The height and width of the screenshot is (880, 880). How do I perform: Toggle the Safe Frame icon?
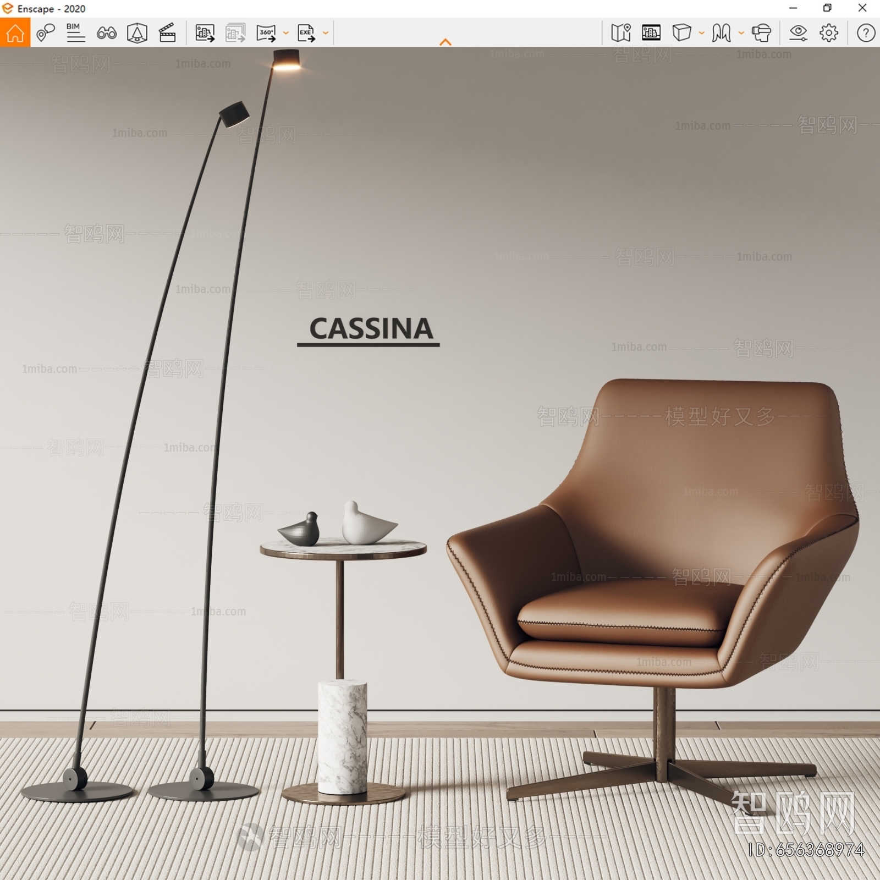pyautogui.click(x=137, y=33)
